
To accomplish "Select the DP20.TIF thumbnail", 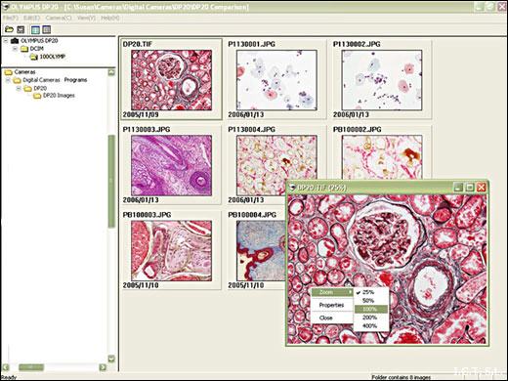I will pos(171,80).
